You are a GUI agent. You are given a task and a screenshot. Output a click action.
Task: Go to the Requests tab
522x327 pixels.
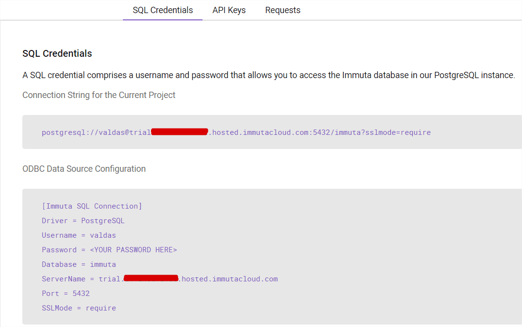[x=283, y=10]
